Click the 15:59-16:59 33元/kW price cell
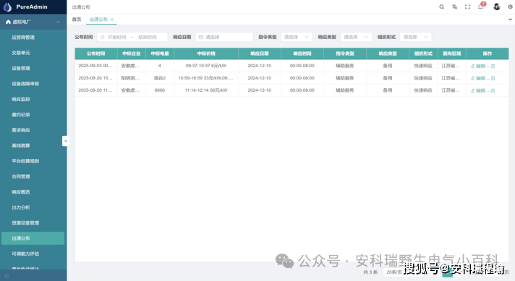The image size is (515, 281). click(206, 78)
